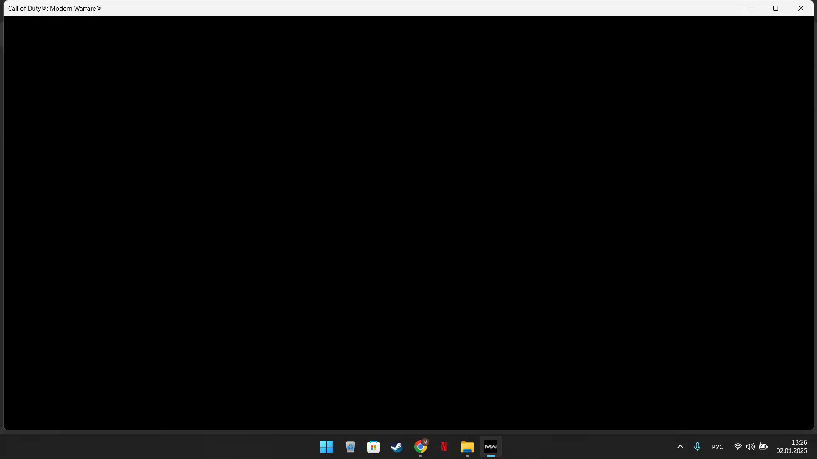Maximize the Call of Duty window

click(x=776, y=8)
